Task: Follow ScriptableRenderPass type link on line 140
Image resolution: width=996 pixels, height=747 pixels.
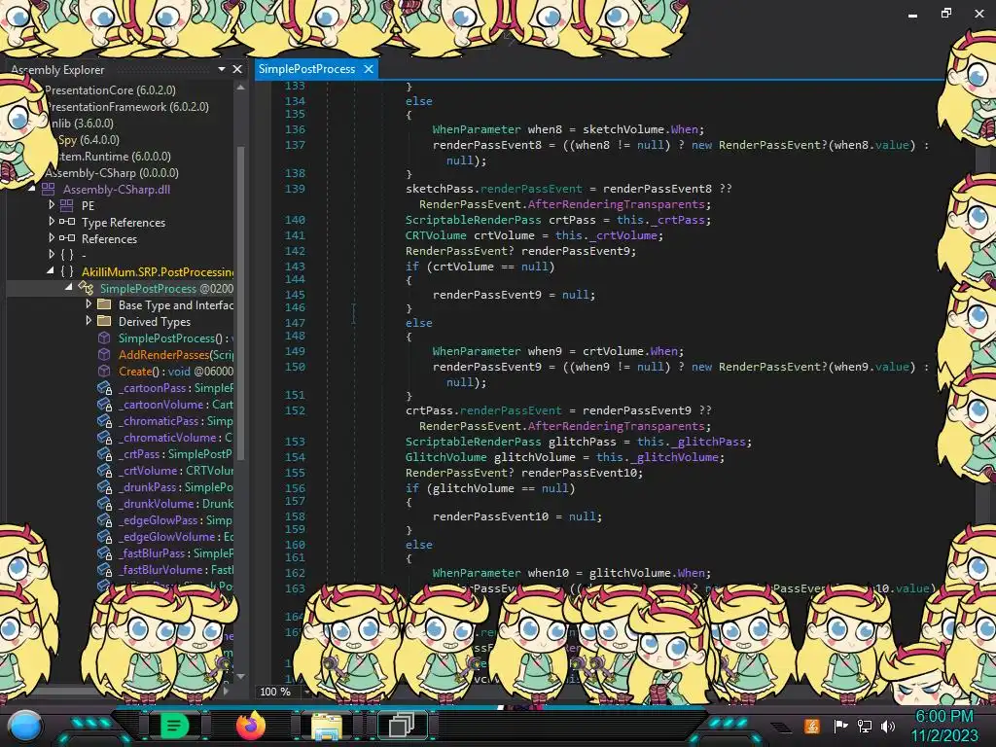Action: [x=474, y=220]
